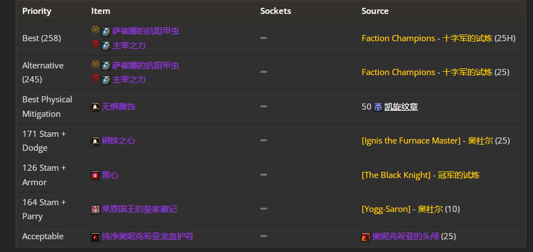Image resolution: width=533 pixels, height=252 pixels.
Task: Click the Sockets column header
Action: point(275,11)
